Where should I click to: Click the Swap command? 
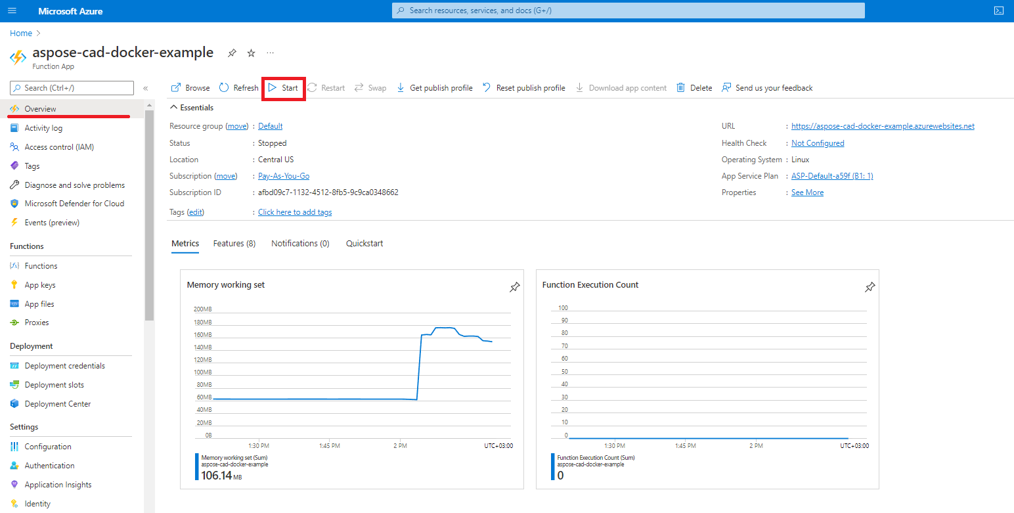[x=370, y=88]
